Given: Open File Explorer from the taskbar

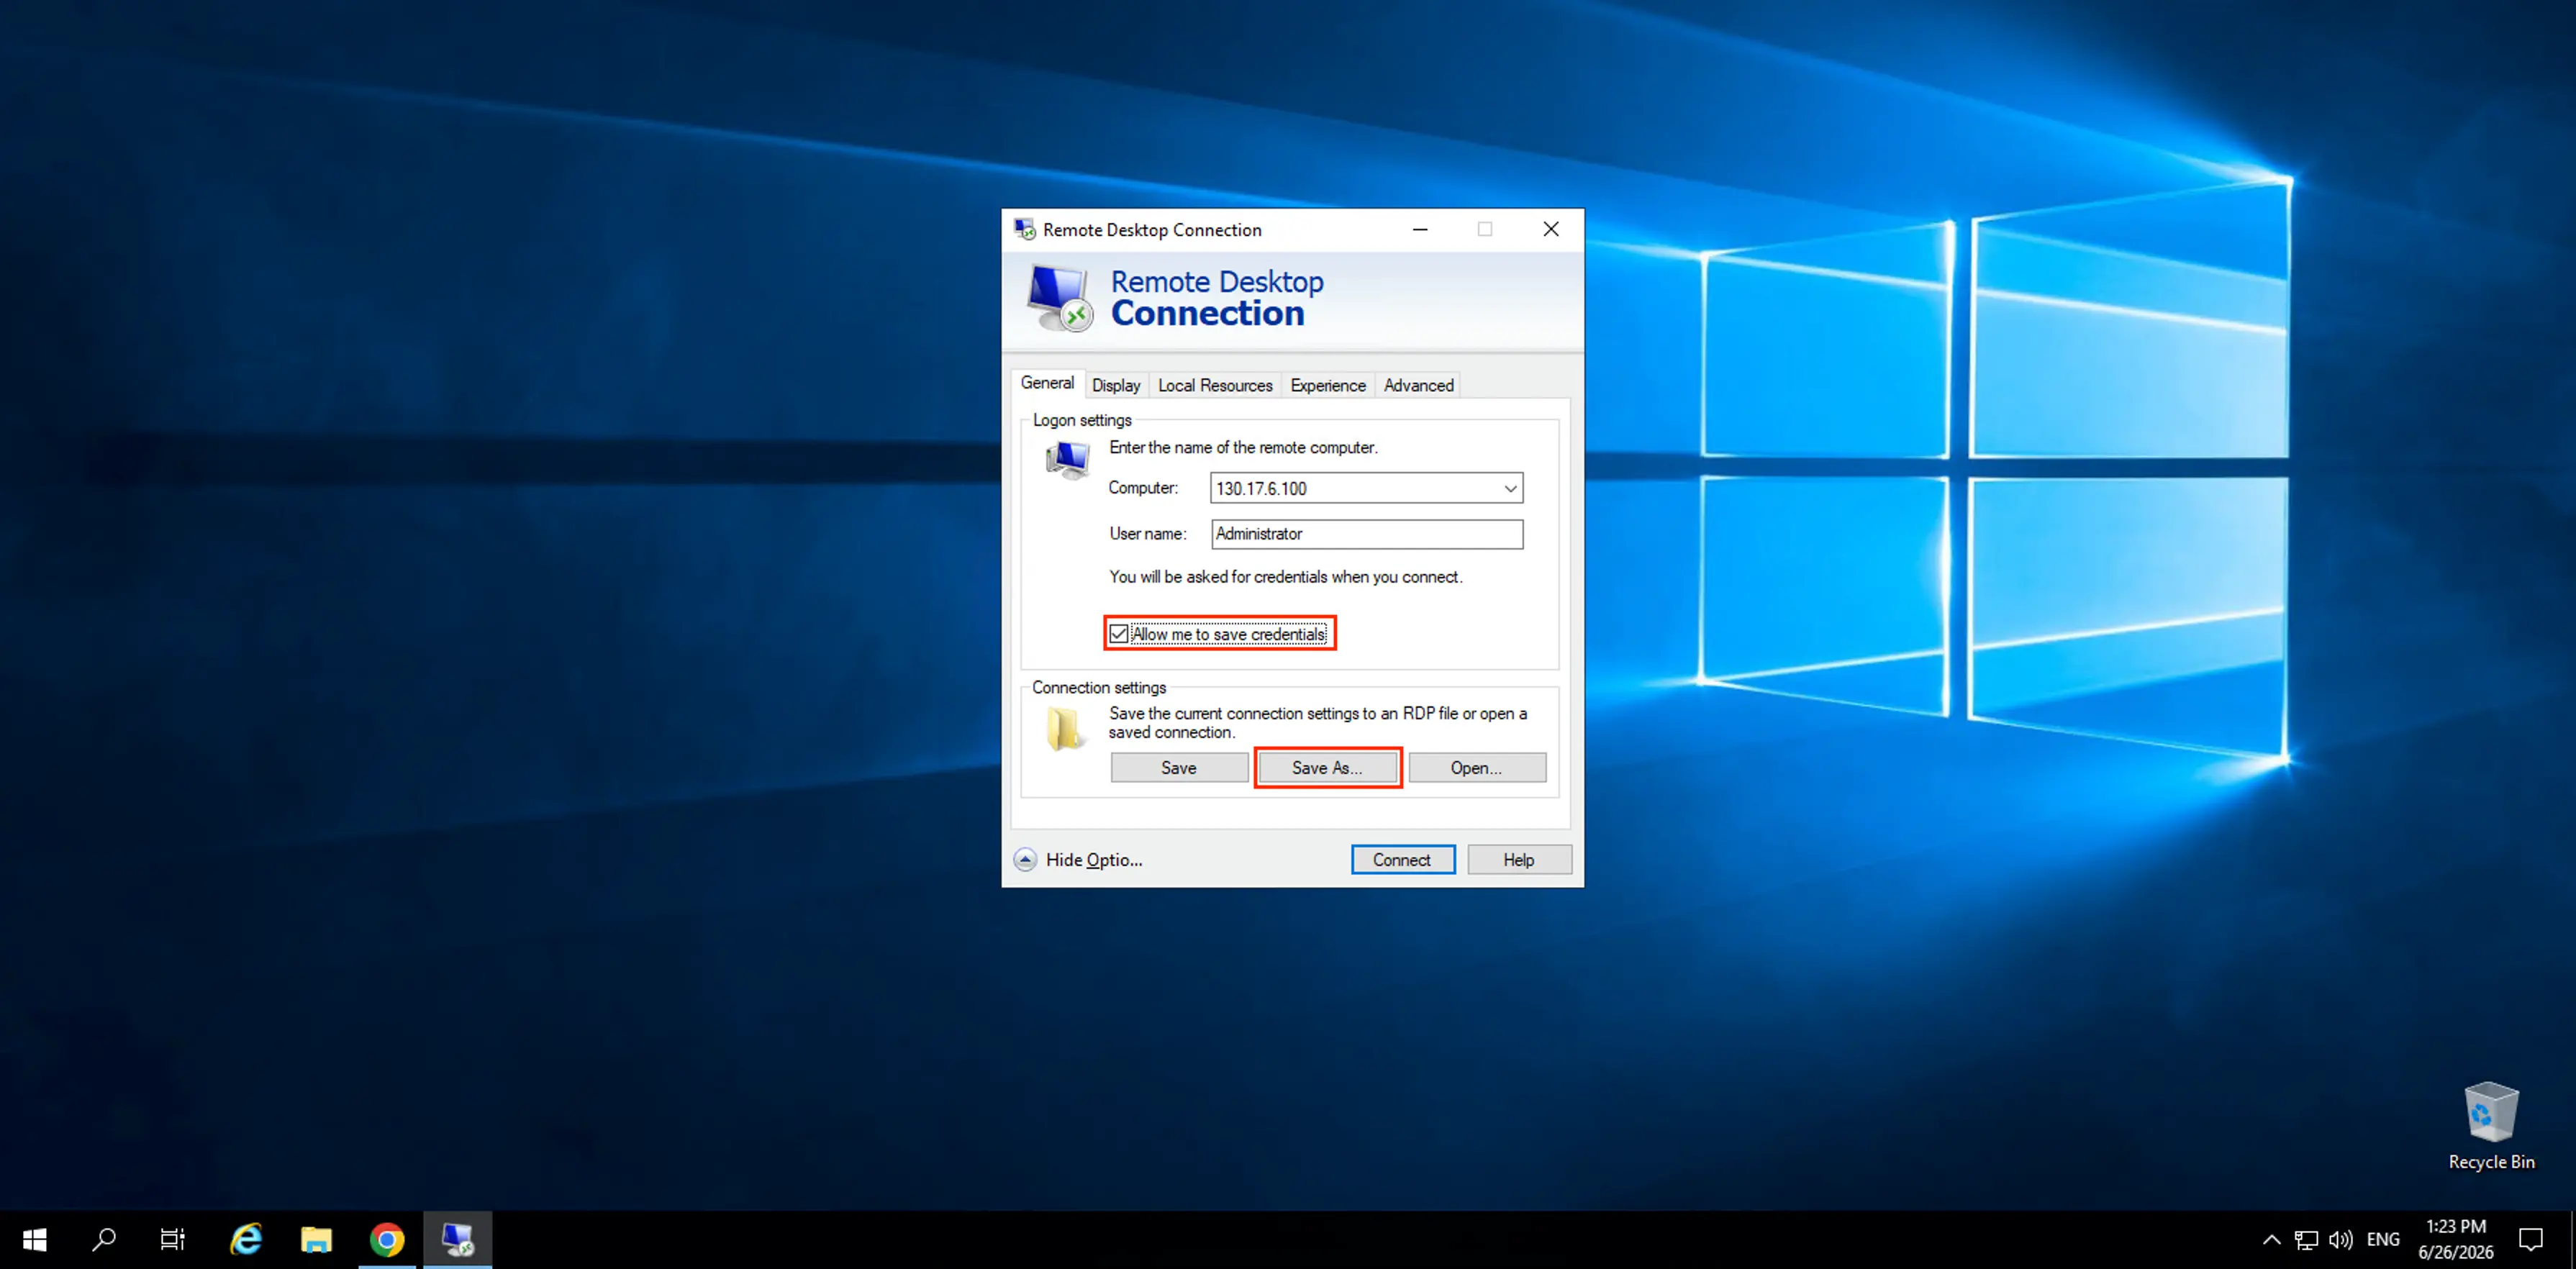Looking at the screenshot, I should [316, 1240].
